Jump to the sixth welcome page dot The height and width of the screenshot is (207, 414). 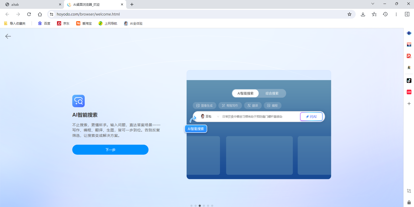(x=212, y=206)
